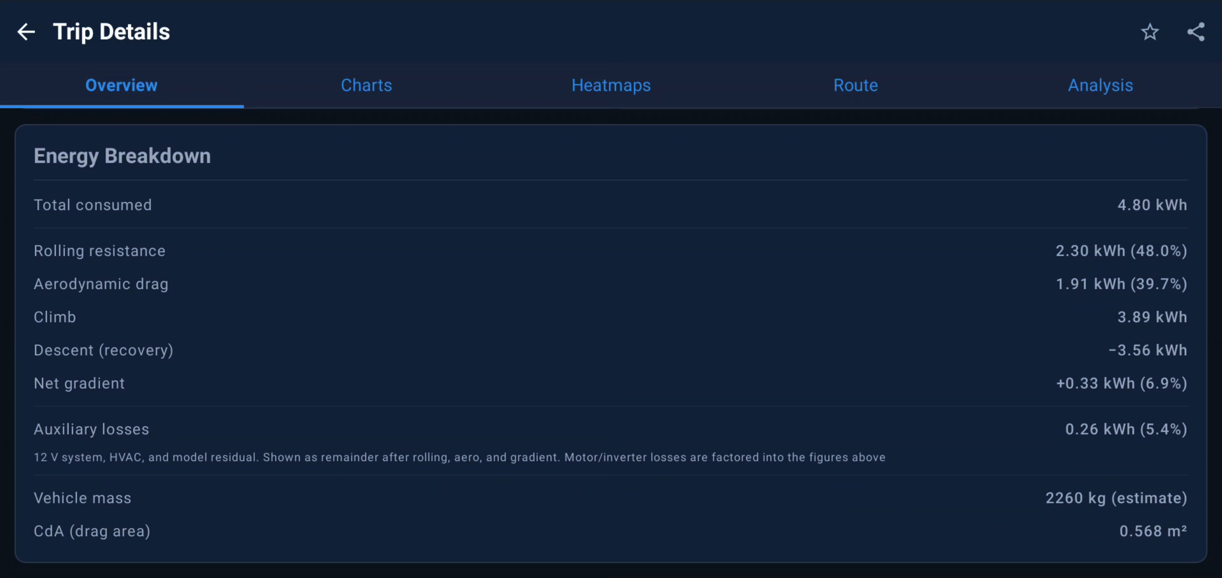The width and height of the screenshot is (1222, 578).
Task: Select the −3.56 kWh recovery value
Action: point(1148,351)
